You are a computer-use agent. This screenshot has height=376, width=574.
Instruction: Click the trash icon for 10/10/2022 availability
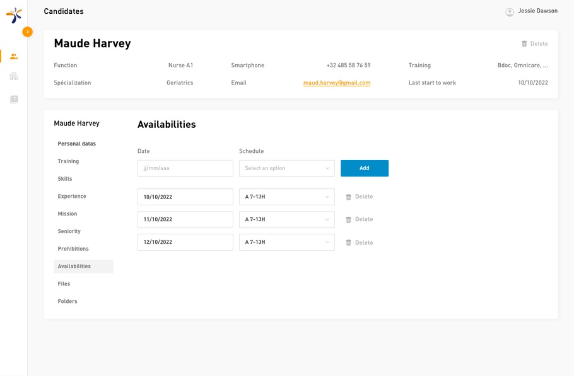coord(348,197)
